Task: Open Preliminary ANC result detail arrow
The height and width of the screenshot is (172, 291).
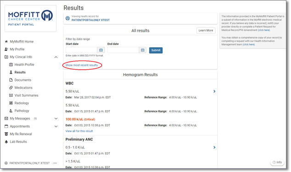Action: click(214, 147)
